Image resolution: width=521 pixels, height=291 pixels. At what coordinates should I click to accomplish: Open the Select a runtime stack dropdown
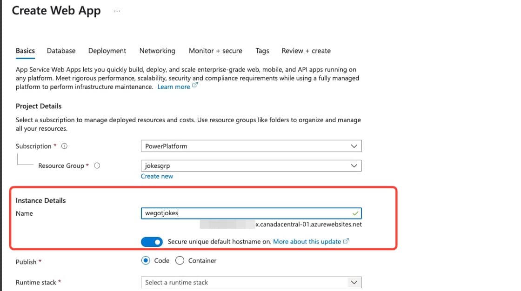(x=251, y=282)
